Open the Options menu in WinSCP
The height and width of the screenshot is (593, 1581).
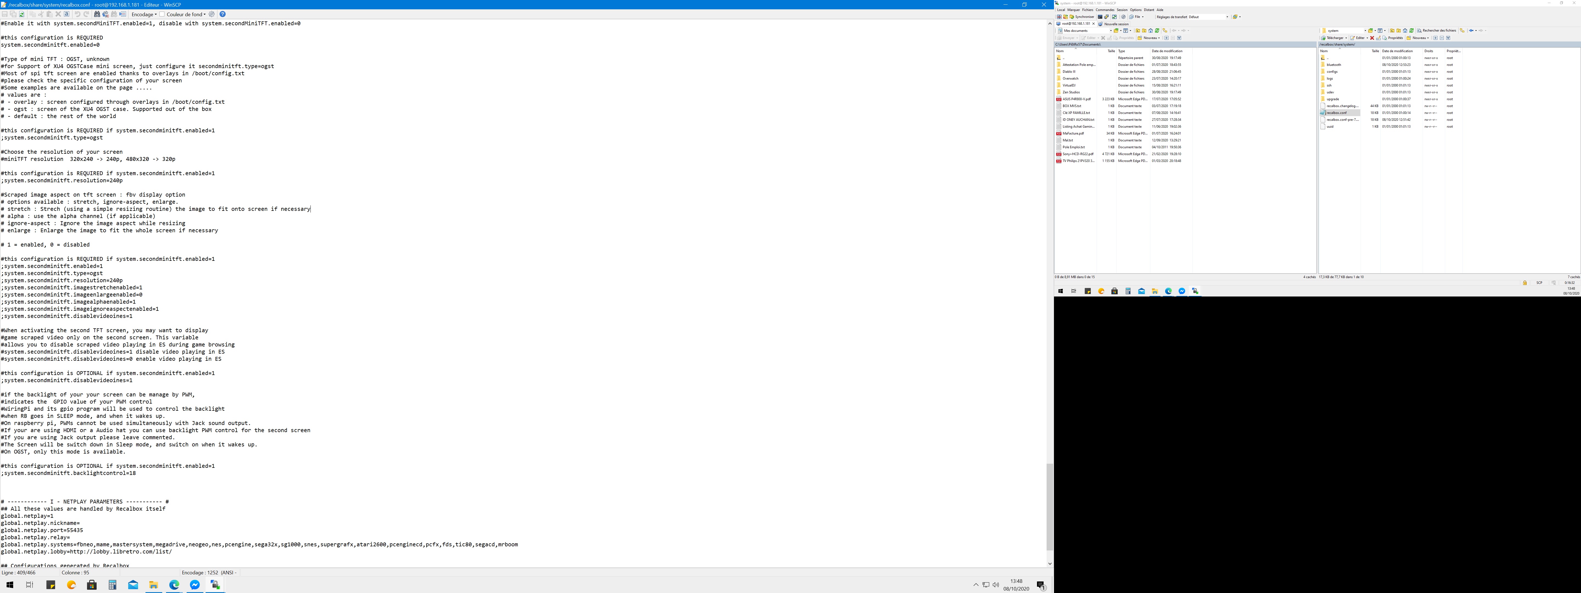pos(1136,10)
